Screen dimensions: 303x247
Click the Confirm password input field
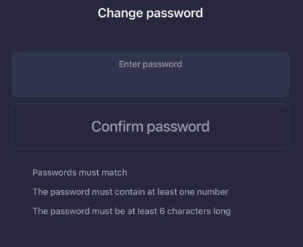(150, 126)
